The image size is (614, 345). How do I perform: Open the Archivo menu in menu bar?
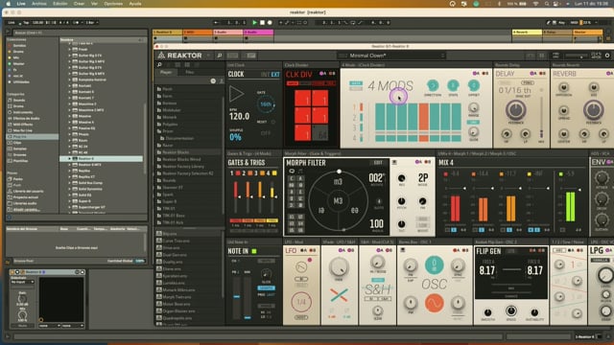(38, 4)
